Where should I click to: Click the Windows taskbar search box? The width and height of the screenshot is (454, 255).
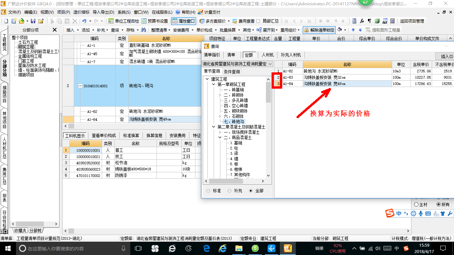click(x=73, y=248)
